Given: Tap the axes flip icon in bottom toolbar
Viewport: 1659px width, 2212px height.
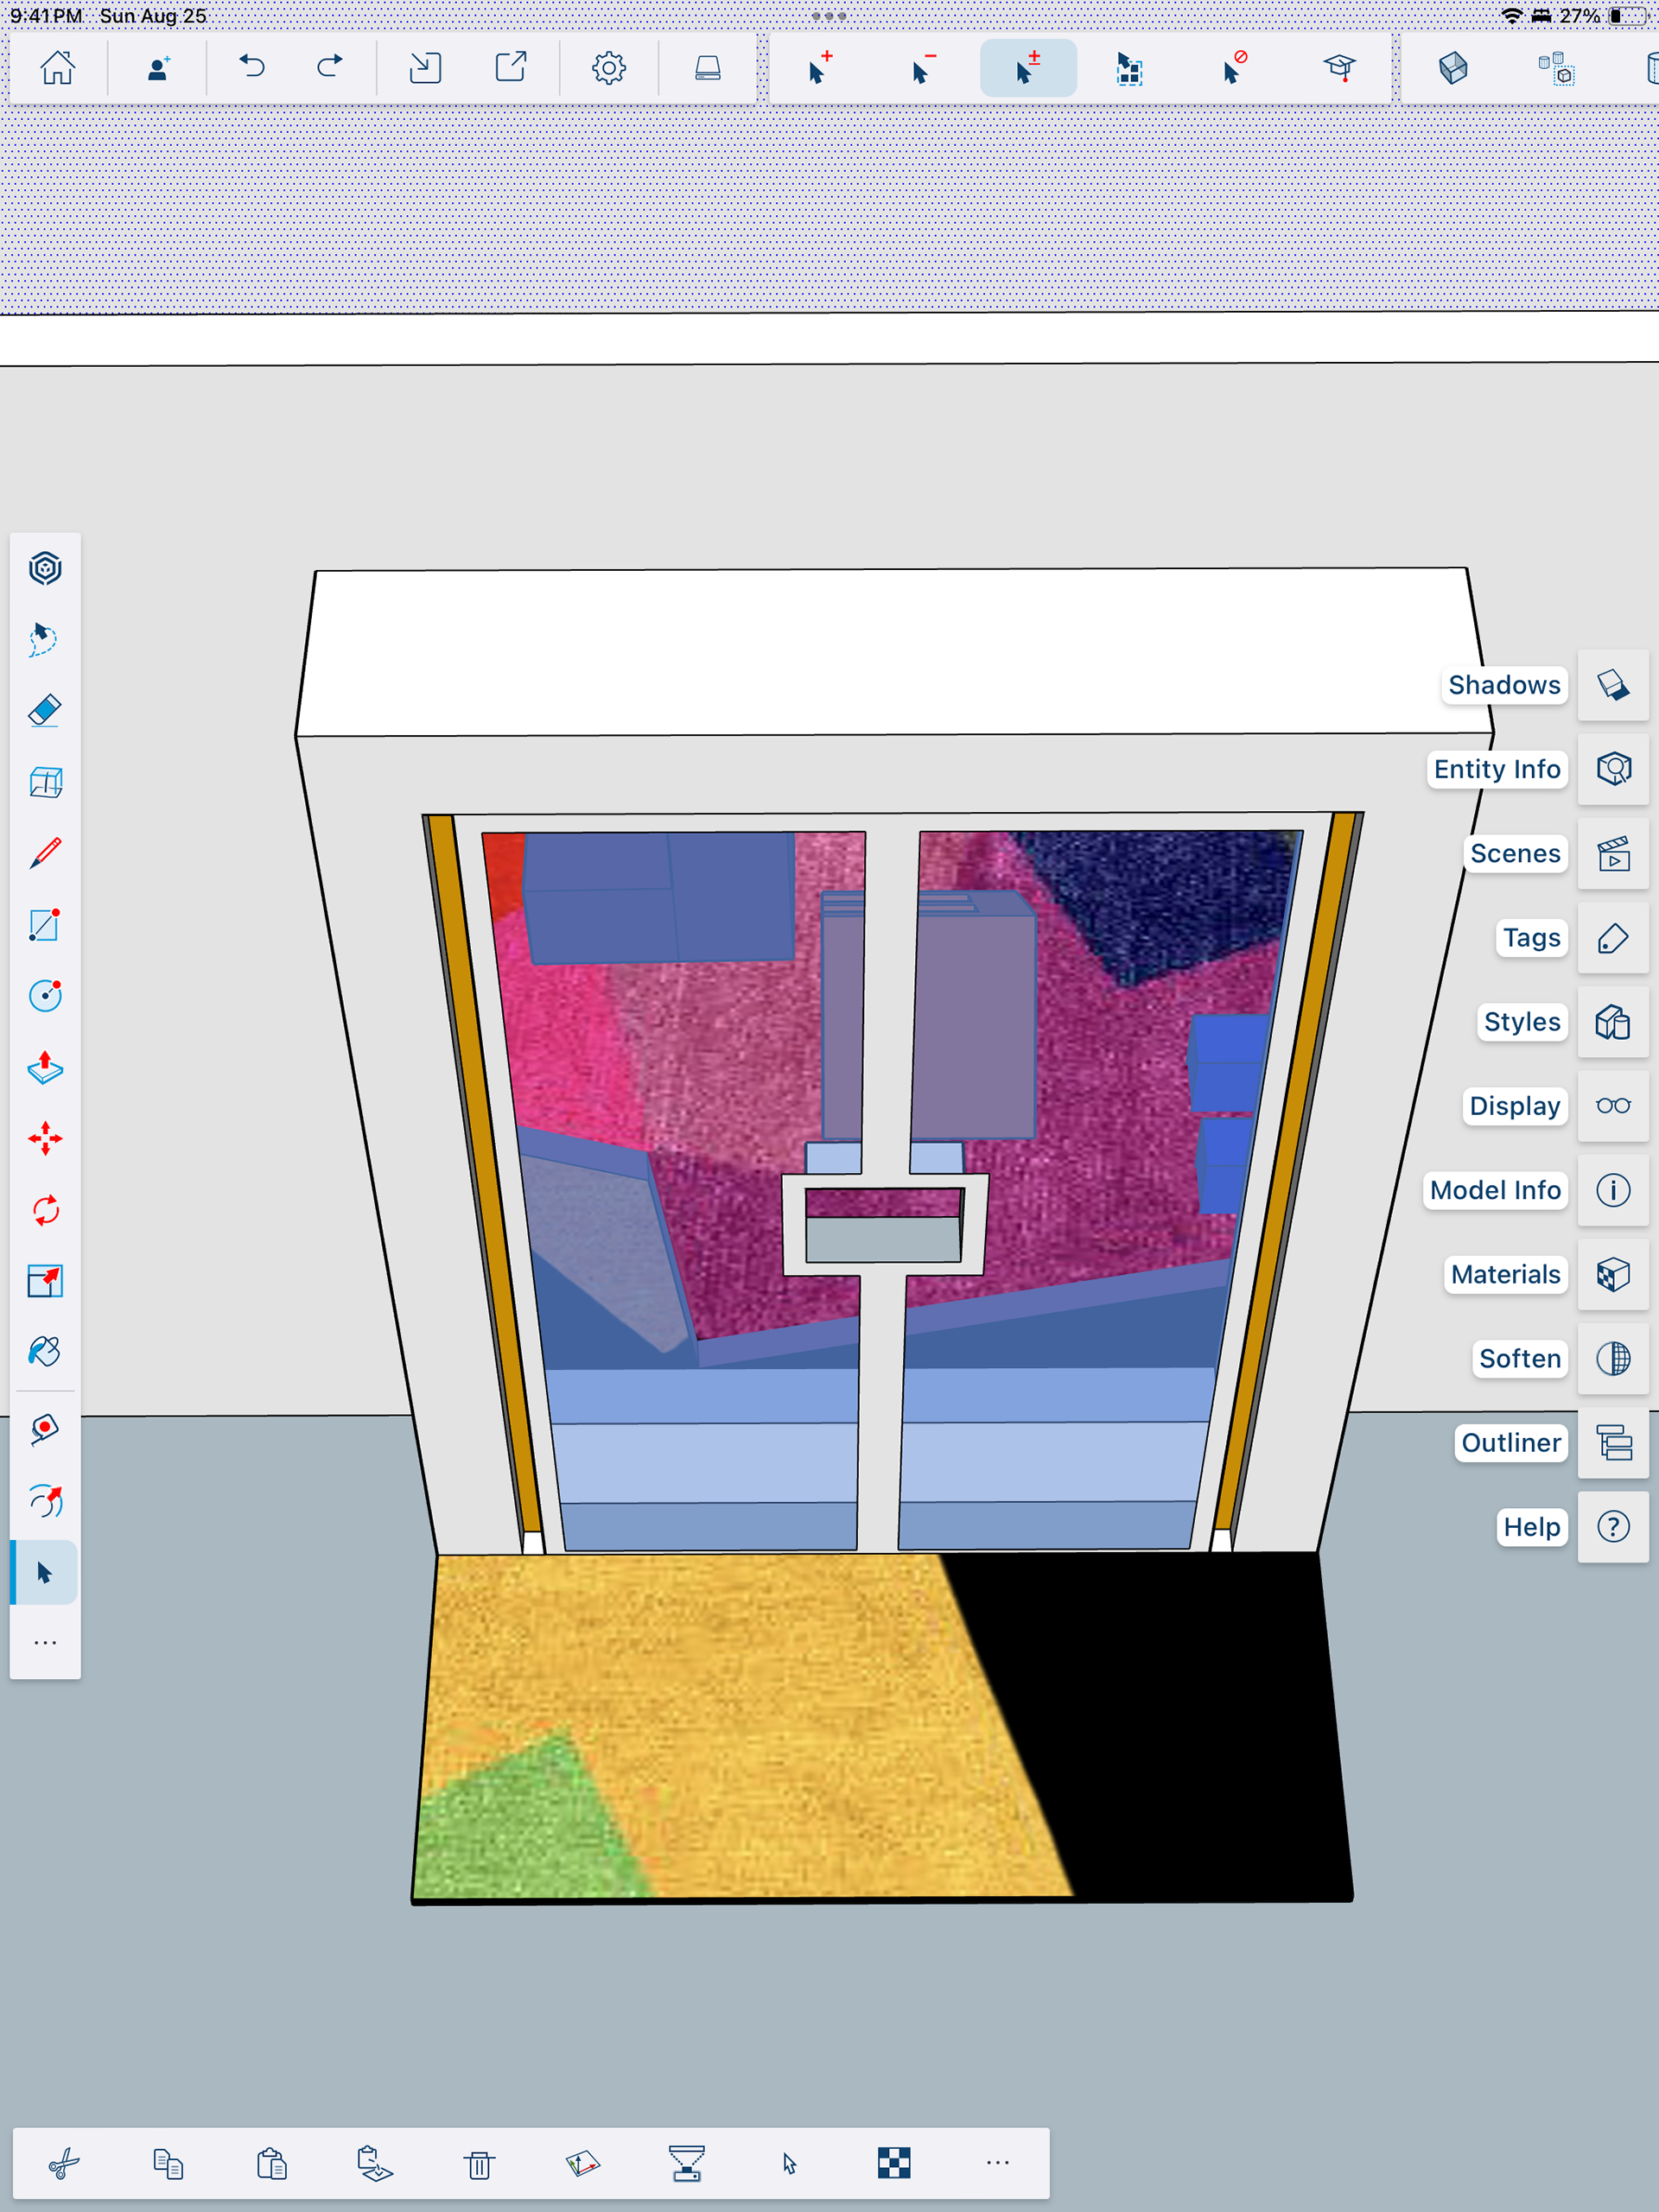Looking at the screenshot, I should [582, 2163].
